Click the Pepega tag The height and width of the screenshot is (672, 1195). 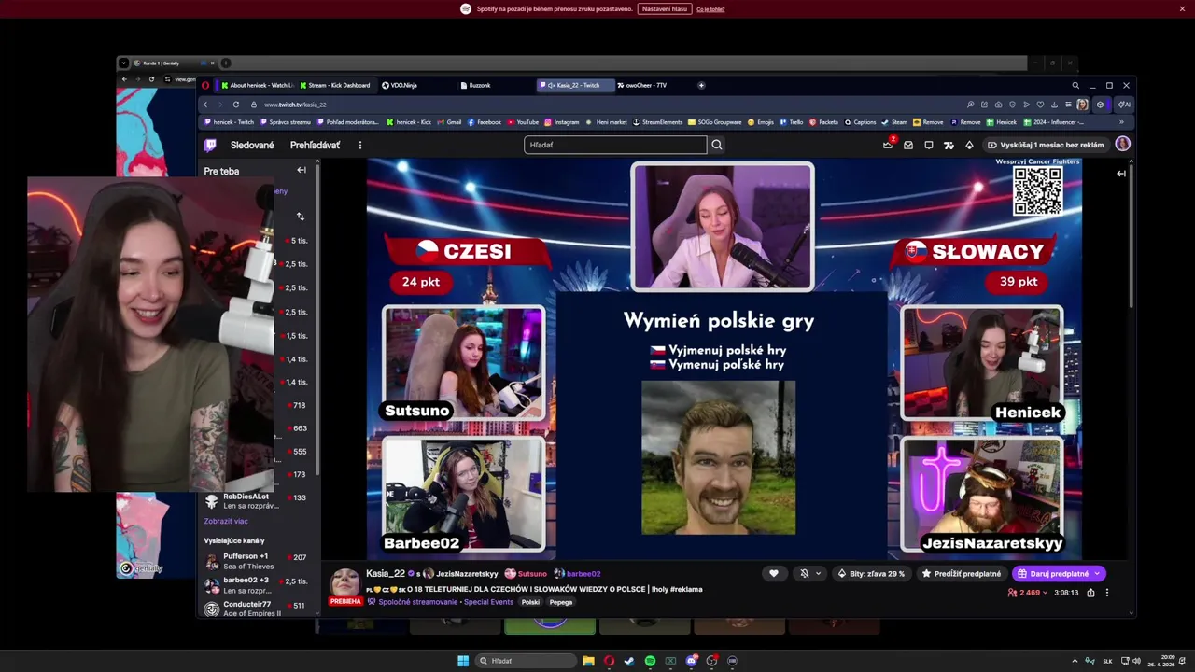[561, 602]
